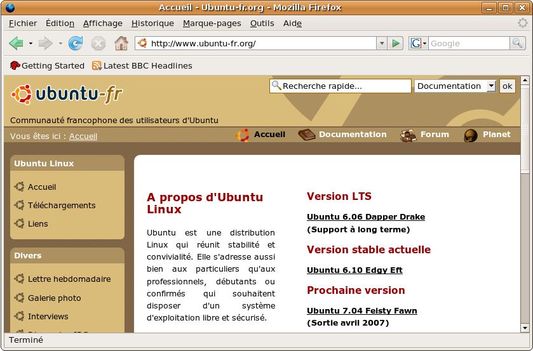Expand the address bar URL dropdown
Image resolution: width=533 pixels, height=351 pixels.
[x=382, y=43]
